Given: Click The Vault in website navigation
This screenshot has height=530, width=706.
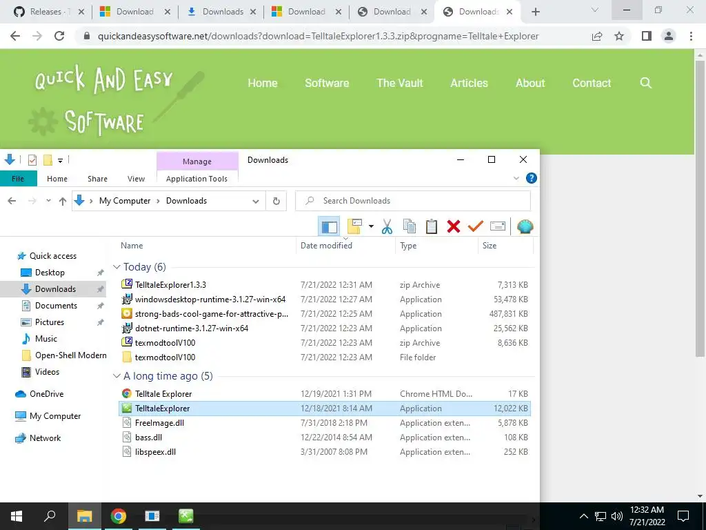Looking at the screenshot, I should [x=400, y=83].
